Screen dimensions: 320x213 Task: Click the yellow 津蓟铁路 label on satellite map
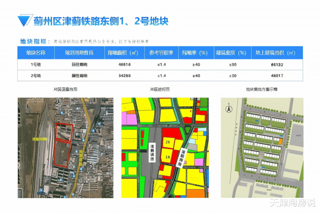click(40, 139)
